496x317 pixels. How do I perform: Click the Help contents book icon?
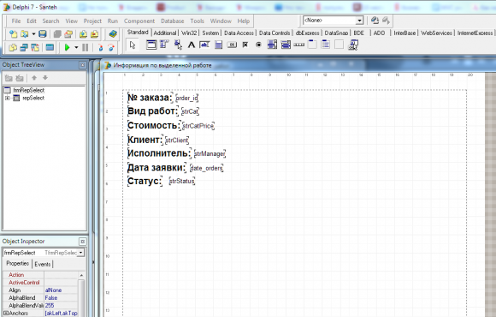click(113, 33)
